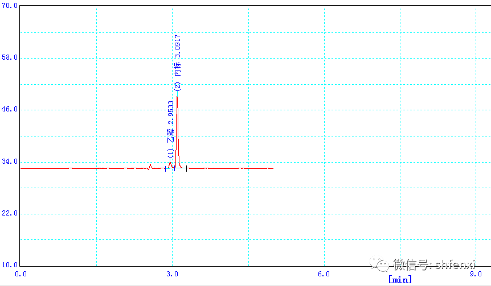Click the 9.0 tick label on x-axis

(x=476, y=273)
